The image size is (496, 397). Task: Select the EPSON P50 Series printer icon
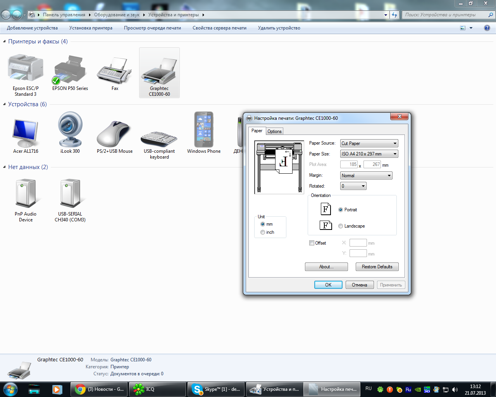(x=70, y=70)
